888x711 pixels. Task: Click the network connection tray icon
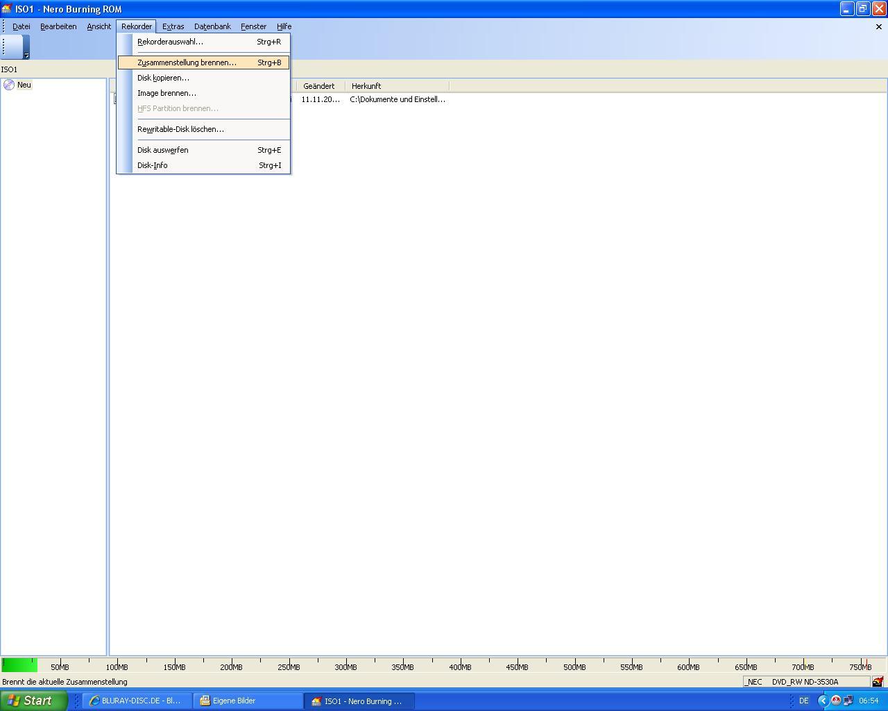click(x=848, y=701)
